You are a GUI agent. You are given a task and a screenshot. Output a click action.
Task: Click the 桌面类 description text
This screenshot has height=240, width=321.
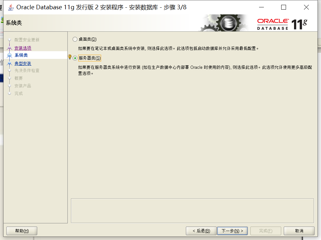[x=168, y=49]
